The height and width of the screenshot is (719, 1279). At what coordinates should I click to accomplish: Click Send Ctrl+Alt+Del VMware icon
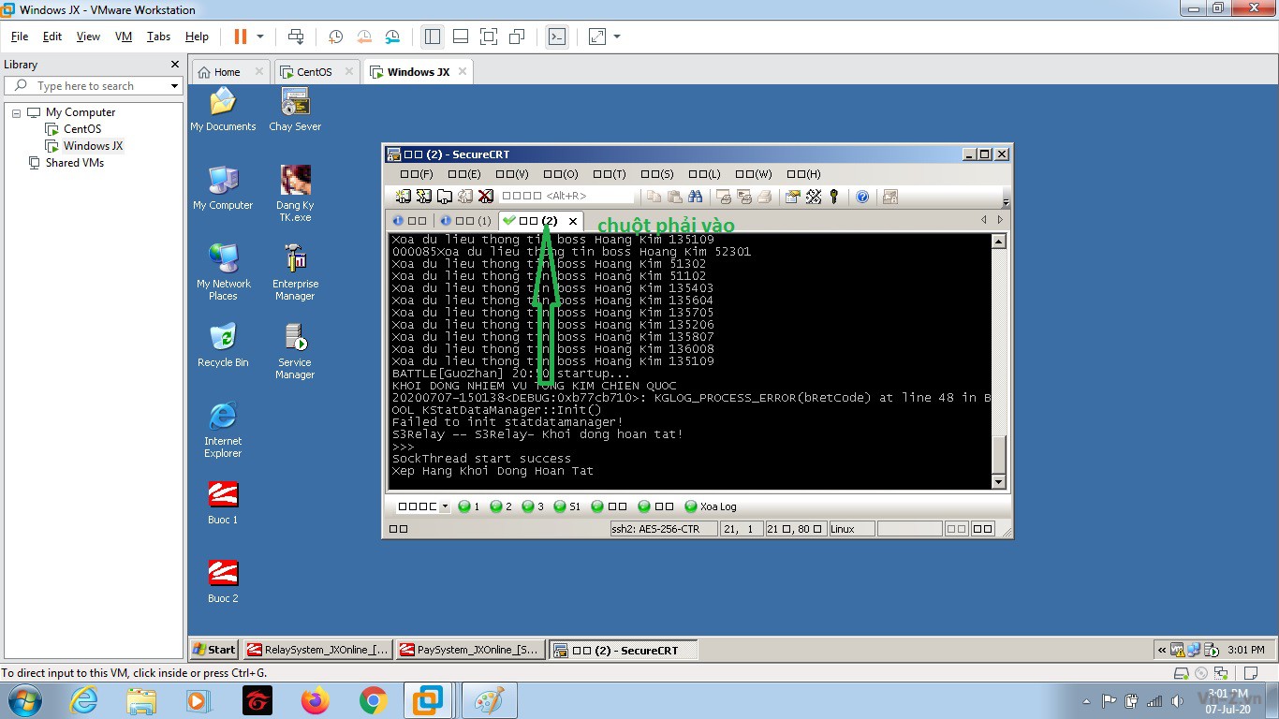click(296, 37)
